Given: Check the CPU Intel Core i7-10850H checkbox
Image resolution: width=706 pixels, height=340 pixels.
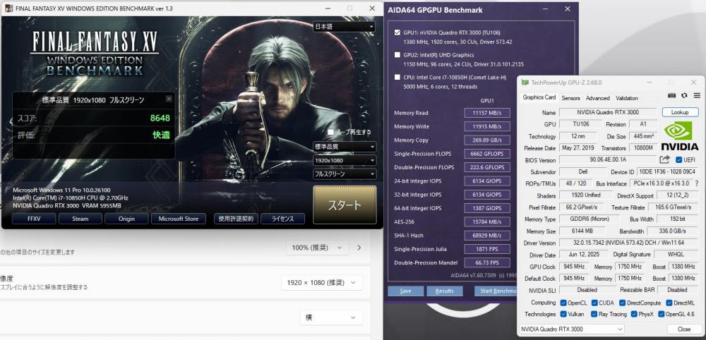Looking at the screenshot, I should pyautogui.click(x=397, y=76).
